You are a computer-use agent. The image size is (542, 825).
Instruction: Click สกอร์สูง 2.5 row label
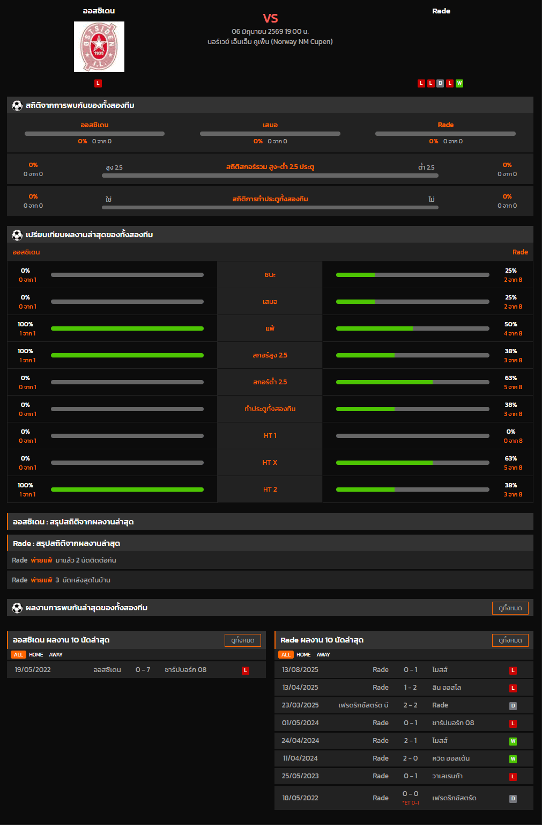(x=270, y=355)
